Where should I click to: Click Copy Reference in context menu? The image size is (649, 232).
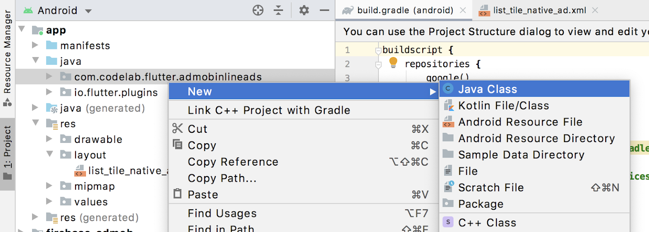tap(233, 162)
